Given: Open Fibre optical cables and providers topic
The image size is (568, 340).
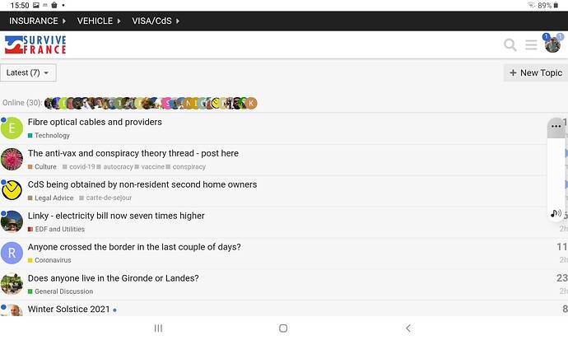Looking at the screenshot, I should click(95, 122).
